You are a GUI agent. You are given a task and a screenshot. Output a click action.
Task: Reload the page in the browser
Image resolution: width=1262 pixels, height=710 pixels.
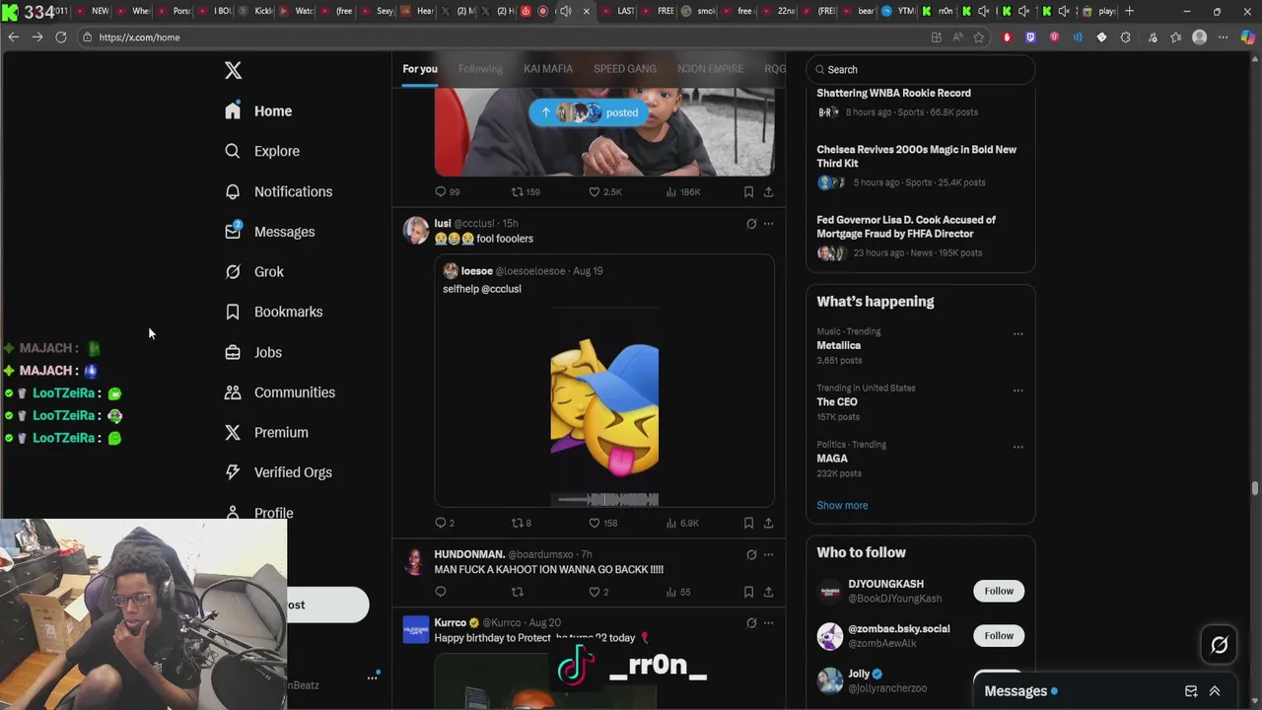(x=60, y=37)
